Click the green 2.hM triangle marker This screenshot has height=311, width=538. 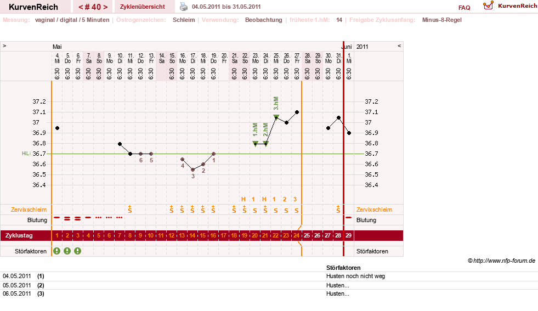[265, 143]
